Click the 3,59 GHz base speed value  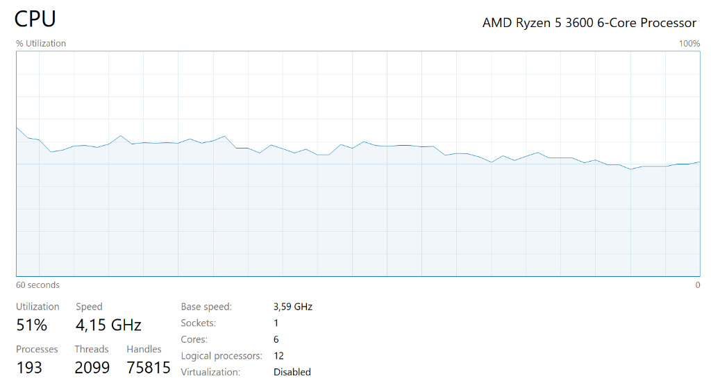click(x=293, y=307)
